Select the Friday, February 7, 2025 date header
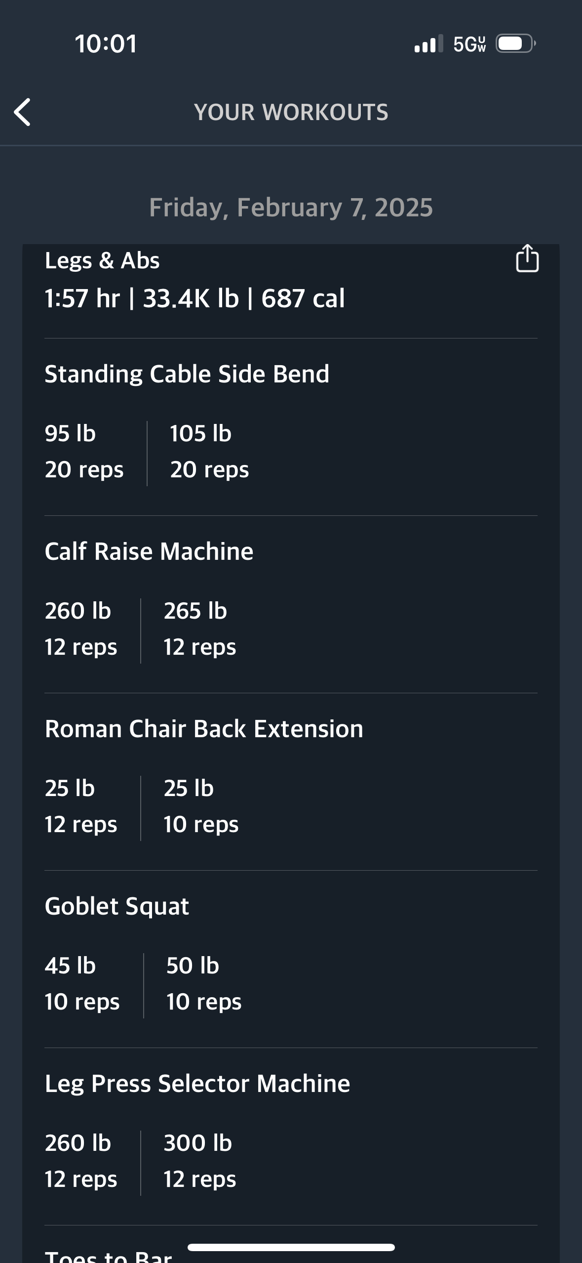Image resolution: width=582 pixels, height=1263 pixels. pos(291,208)
